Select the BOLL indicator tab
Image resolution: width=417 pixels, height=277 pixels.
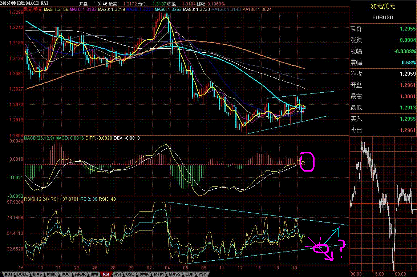click(x=21, y=274)
